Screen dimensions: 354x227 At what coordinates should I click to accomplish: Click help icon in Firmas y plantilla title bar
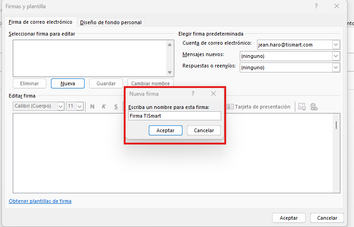point(316,6)
